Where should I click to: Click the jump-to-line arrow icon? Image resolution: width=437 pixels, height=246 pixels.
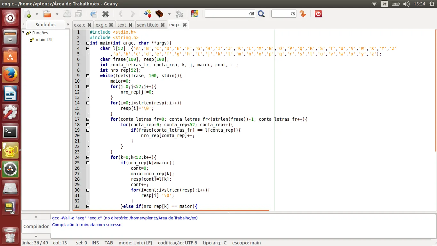click(x=303, y=14)
